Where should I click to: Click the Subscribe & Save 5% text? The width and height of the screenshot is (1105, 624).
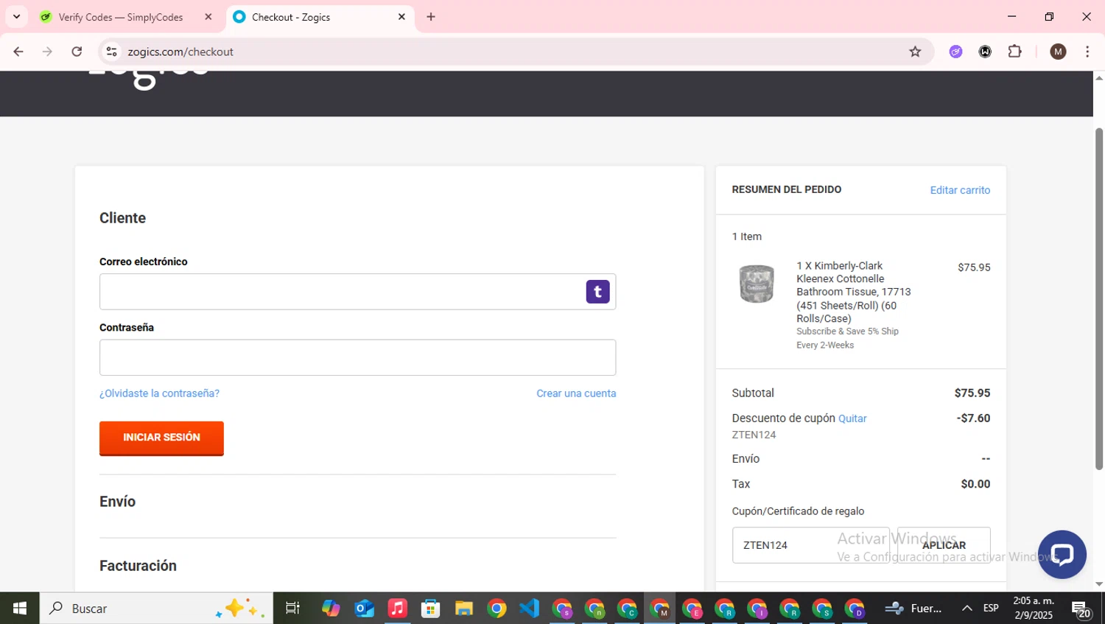tap(847, 338)
